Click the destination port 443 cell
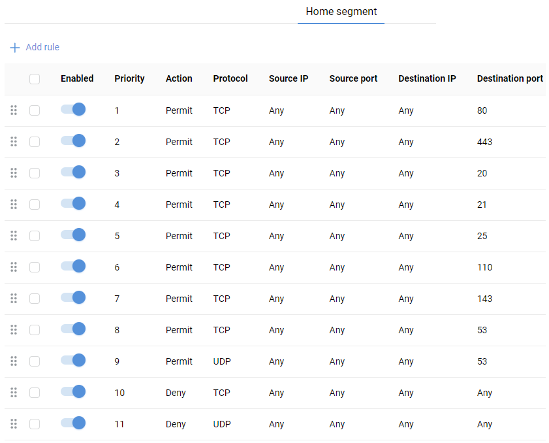Image resolution: width=549 pixels, height=443 pixels. pyautogui.click(x=484, y=142)
